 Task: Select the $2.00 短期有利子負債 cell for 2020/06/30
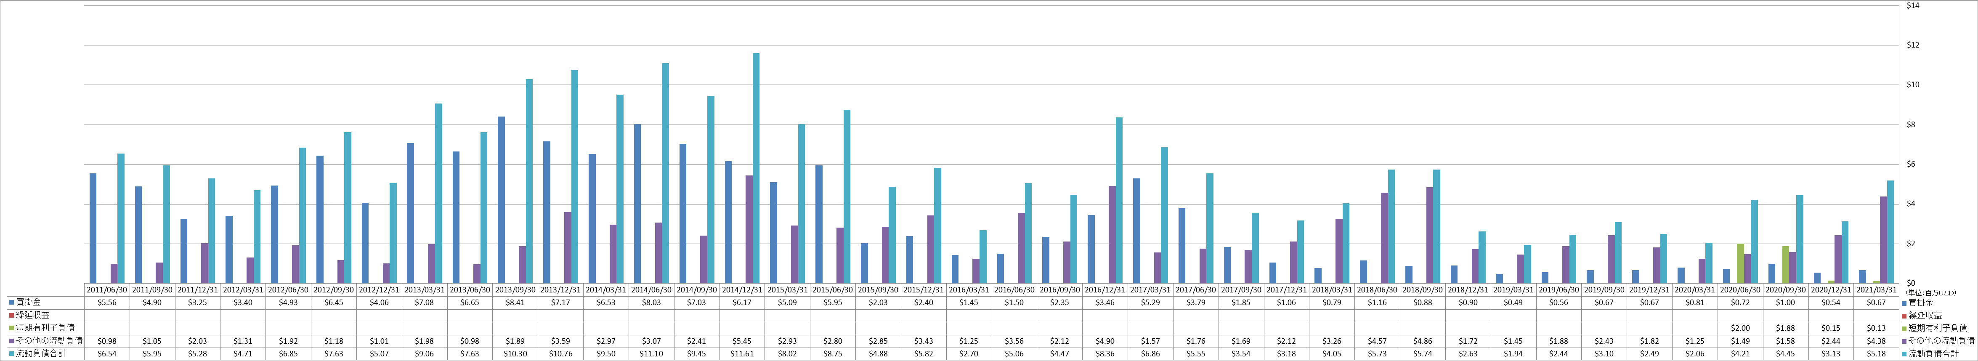coord(1740,327)
